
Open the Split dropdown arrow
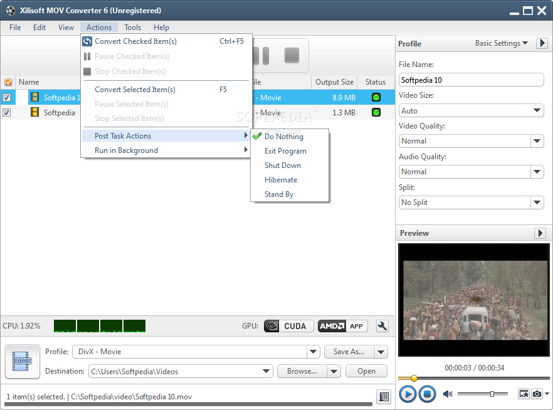pos(537,202)
